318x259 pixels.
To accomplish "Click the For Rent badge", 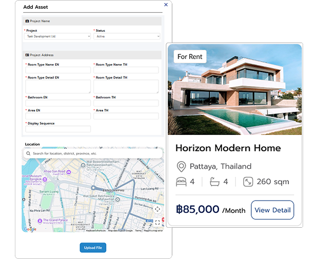I will [x=190, y=56].
